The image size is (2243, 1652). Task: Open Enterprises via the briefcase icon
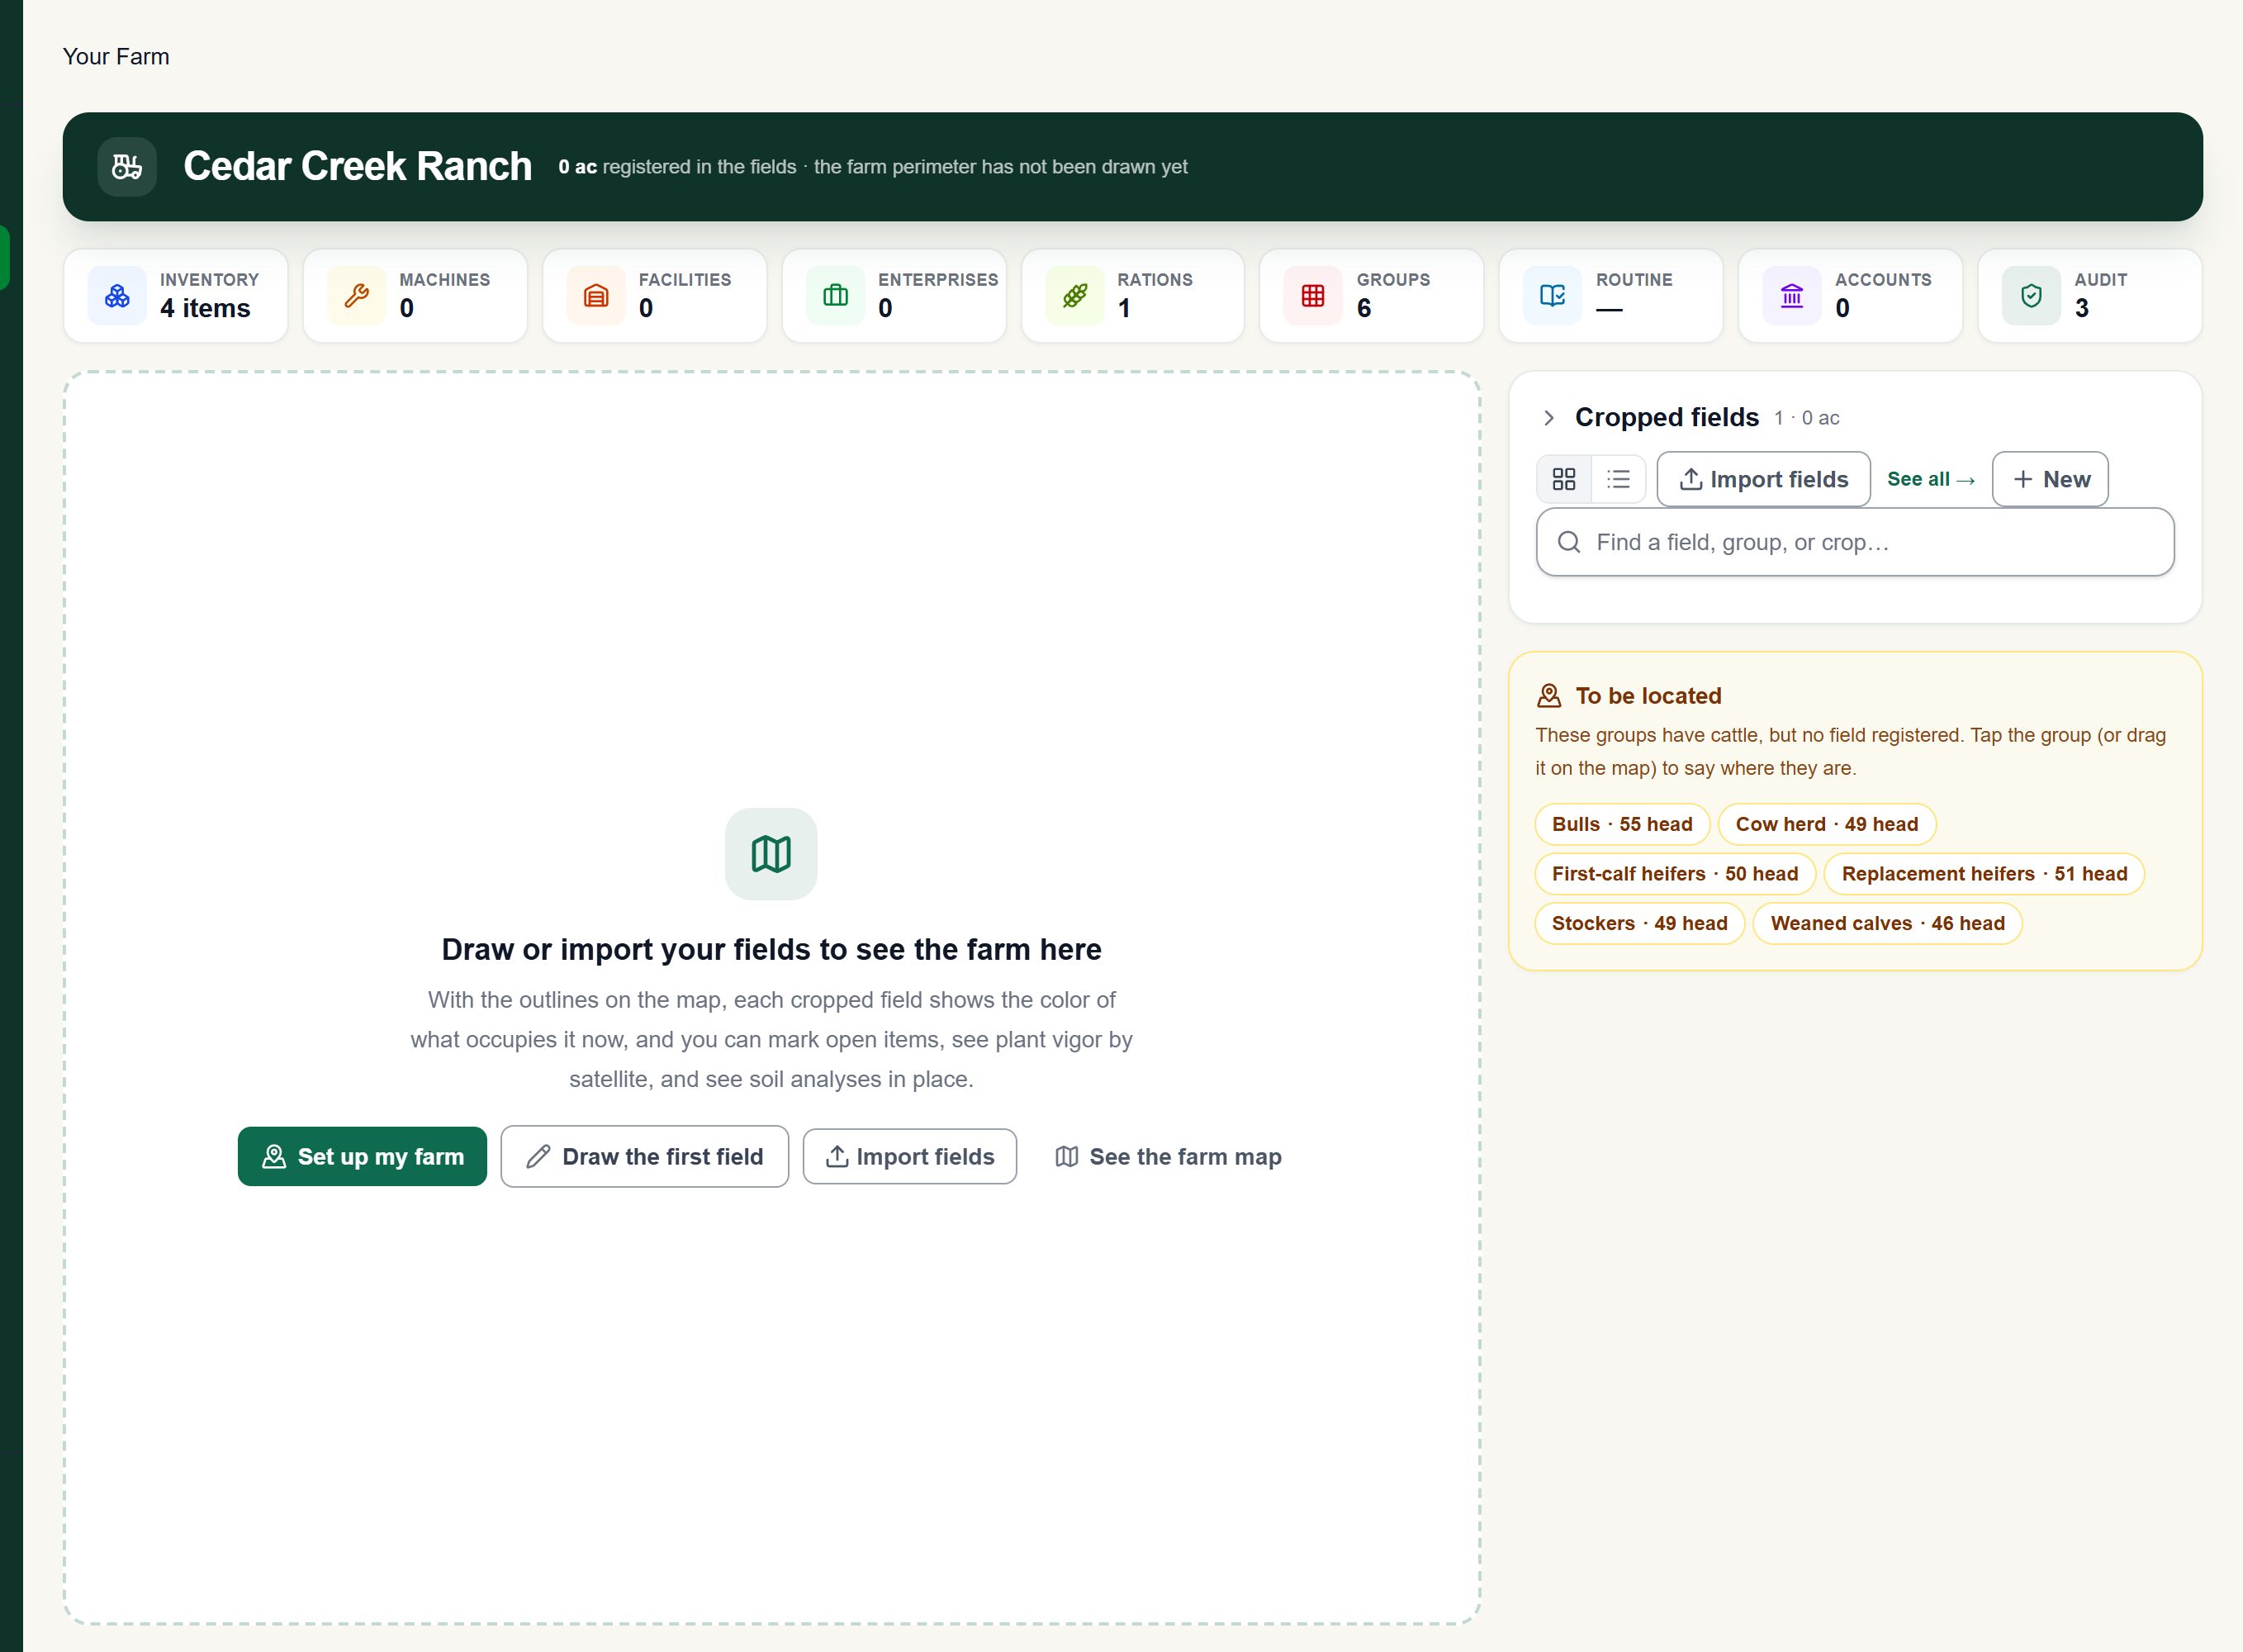pos(836,296)
